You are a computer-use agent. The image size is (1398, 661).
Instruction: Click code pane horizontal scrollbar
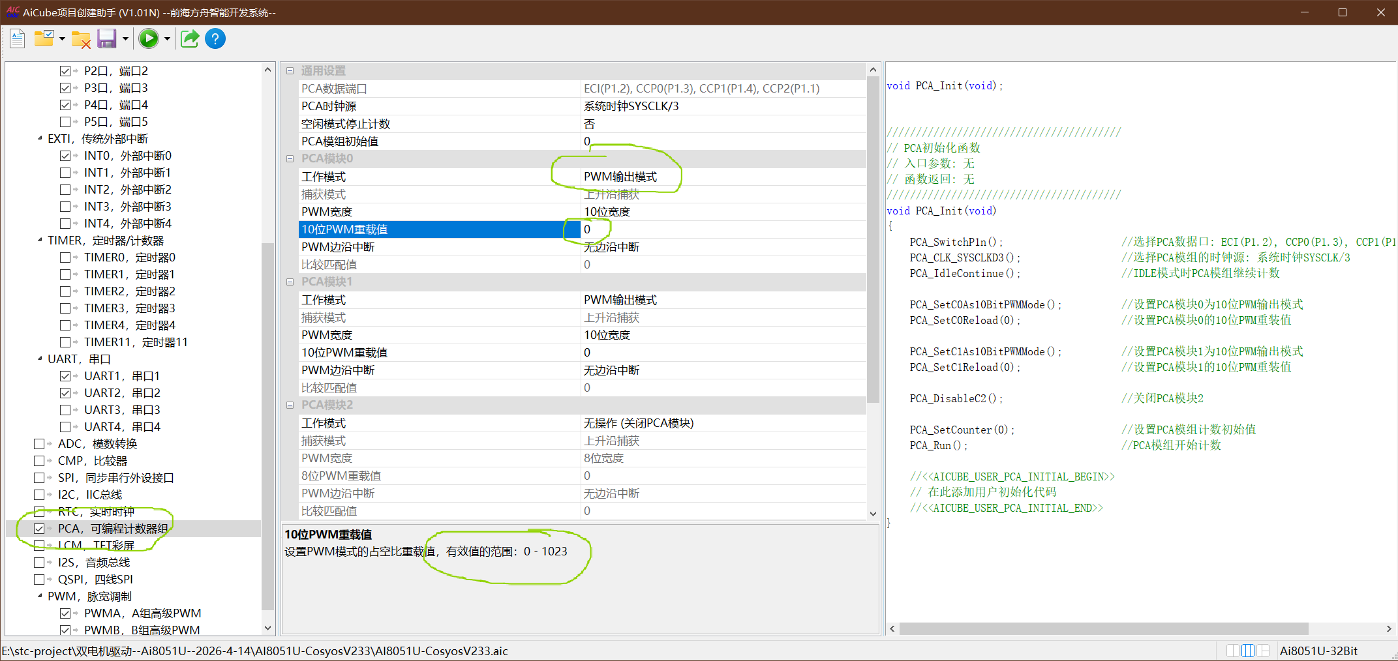(1104, 629)
